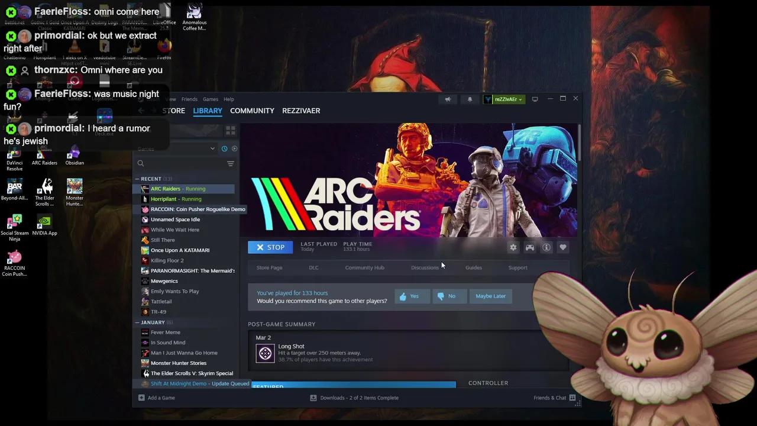Switch to COMMUNITY tab
The height and width of the screenshot is (426, 757).
click(252, 111)
